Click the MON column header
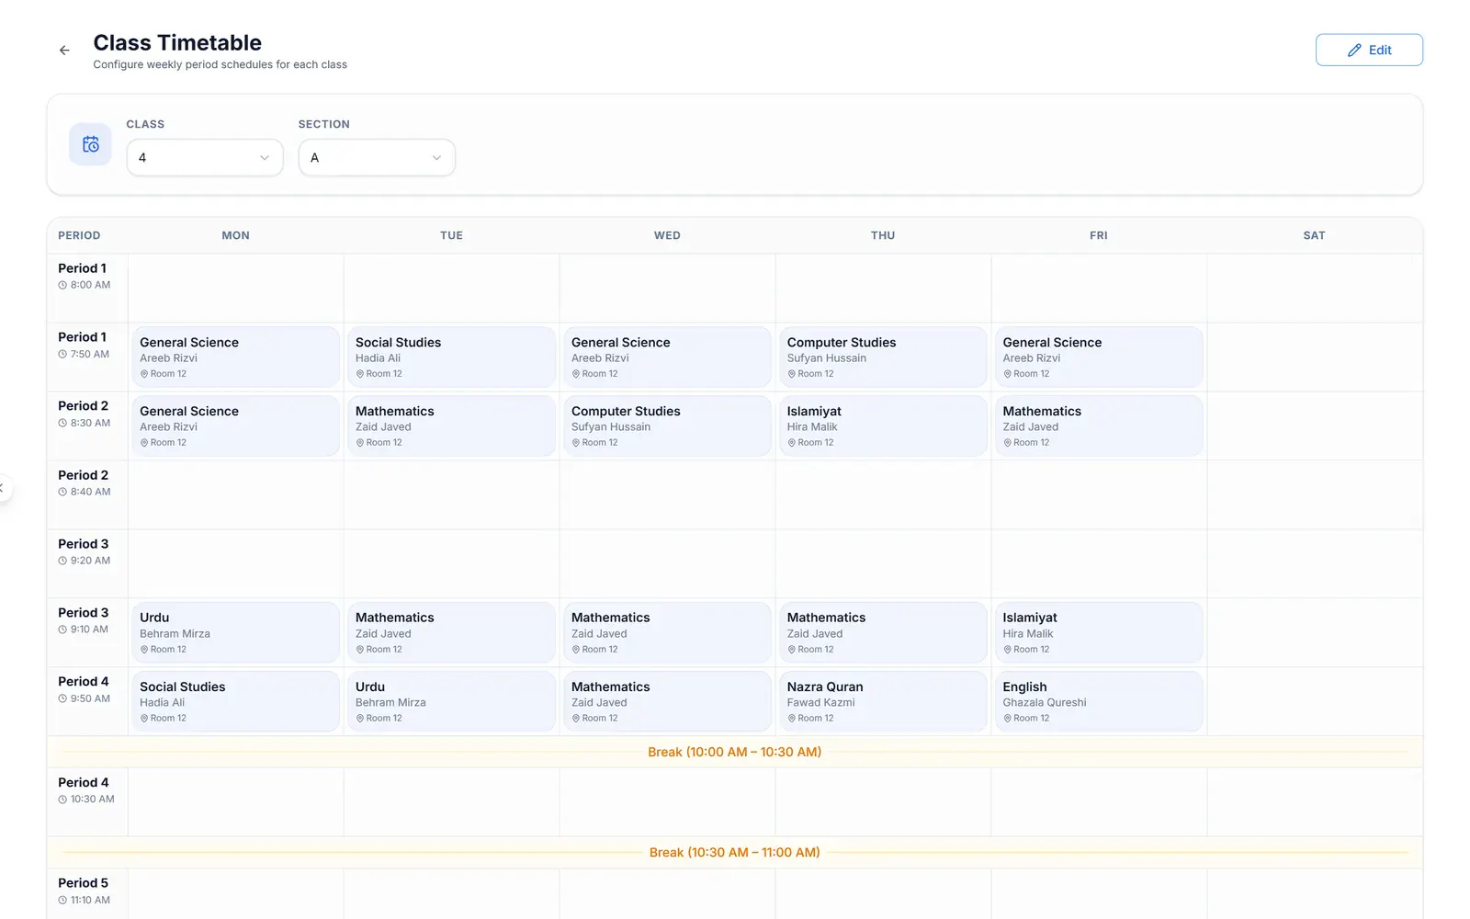The height and width of the screenshot is (919, 1470). (x=235, y=235)
